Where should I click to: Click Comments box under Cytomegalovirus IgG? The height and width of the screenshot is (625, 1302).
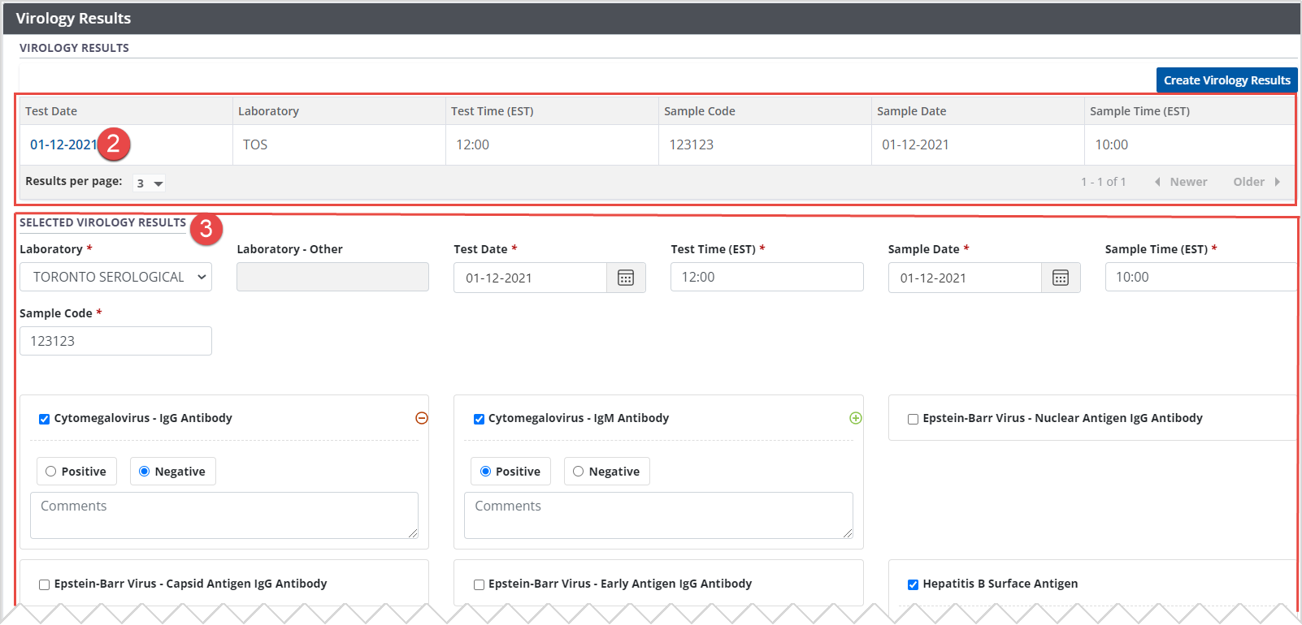pos(224,515)
